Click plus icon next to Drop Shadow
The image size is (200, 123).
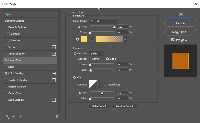coord(54,100)
